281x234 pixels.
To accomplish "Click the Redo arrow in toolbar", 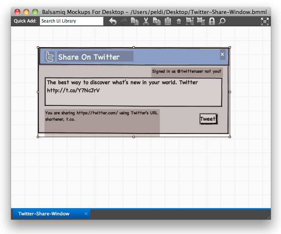I will coord(124,21).
